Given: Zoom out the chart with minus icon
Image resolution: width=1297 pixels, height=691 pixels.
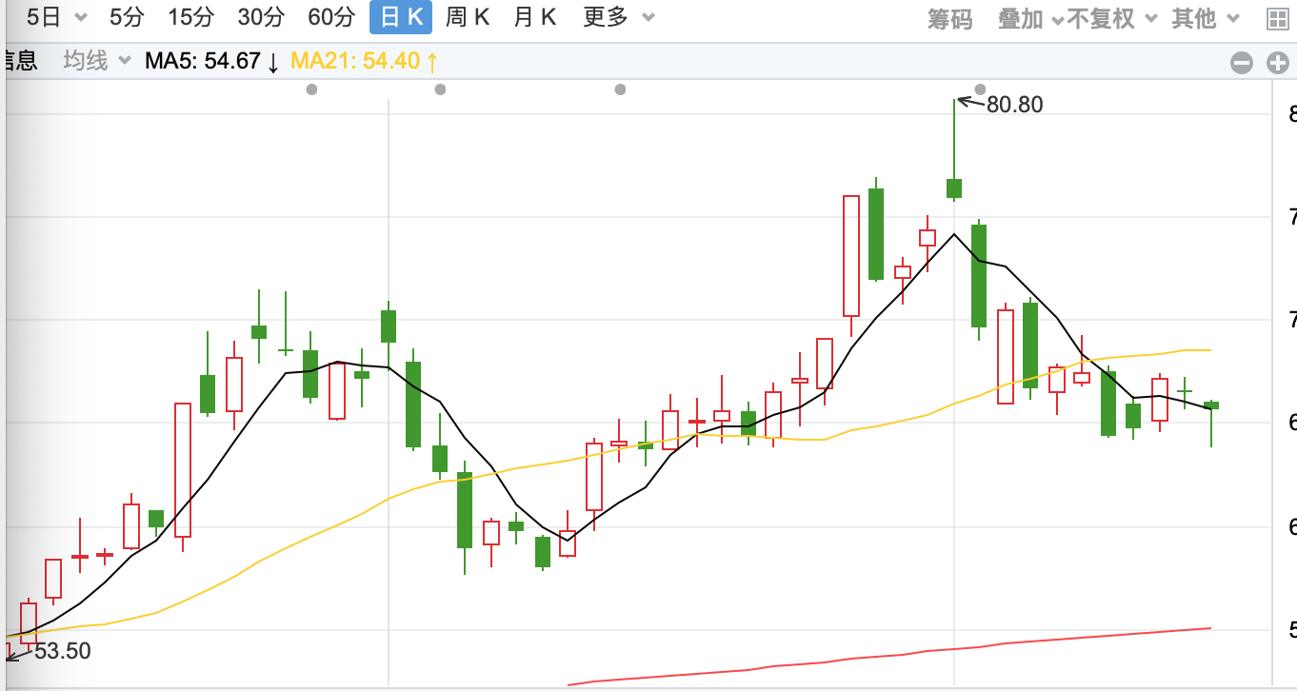Looking at the screenshot, I should (1242, 63).
